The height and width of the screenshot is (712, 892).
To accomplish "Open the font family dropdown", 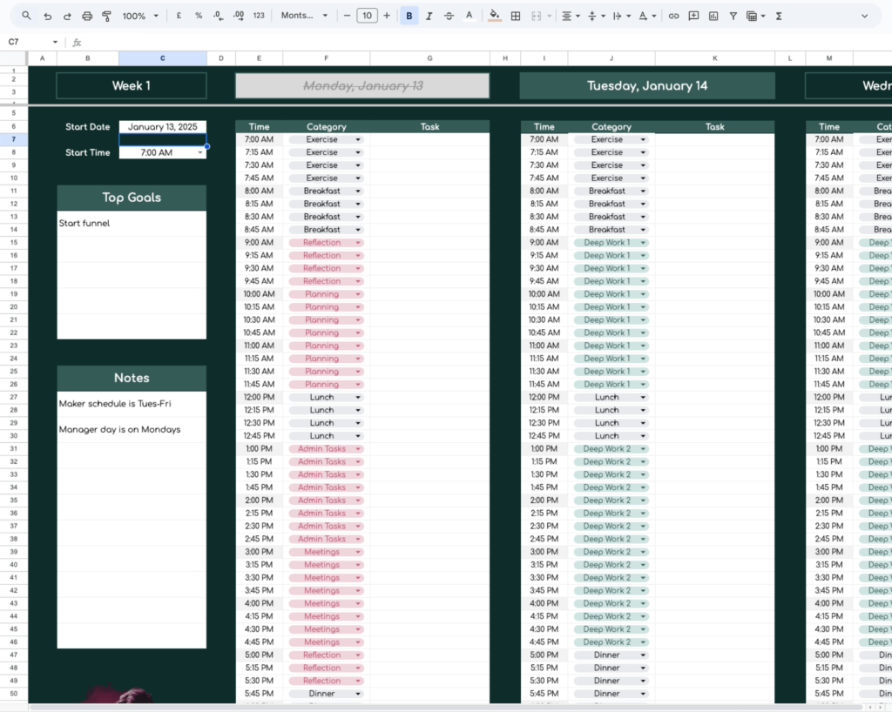I will [x=305, y=15].
